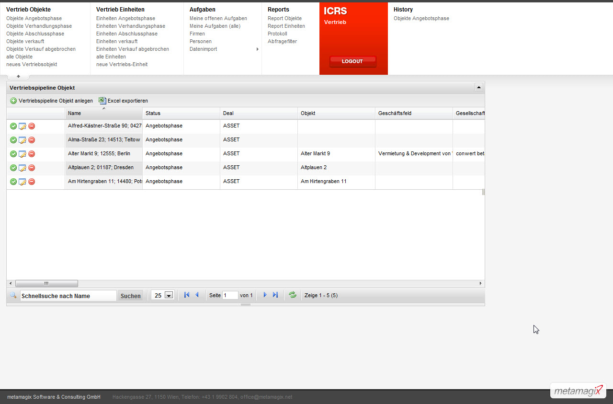
Task: Click cell Altplauen 2; 01187; Dresden
Action: tap(104, 168)
